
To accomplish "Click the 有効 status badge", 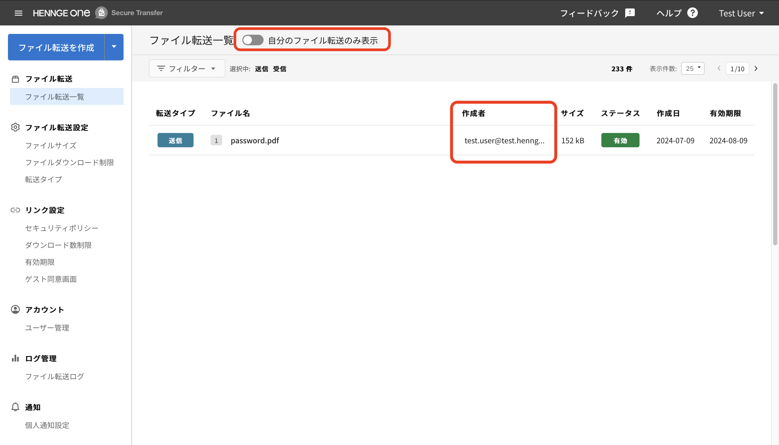I will (x=620, y=140).
